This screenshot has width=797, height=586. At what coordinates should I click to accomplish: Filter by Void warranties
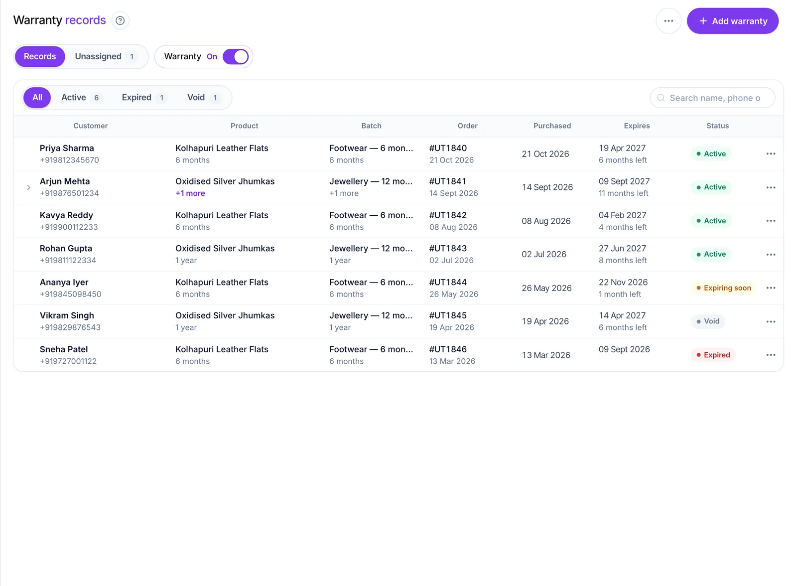203,97
